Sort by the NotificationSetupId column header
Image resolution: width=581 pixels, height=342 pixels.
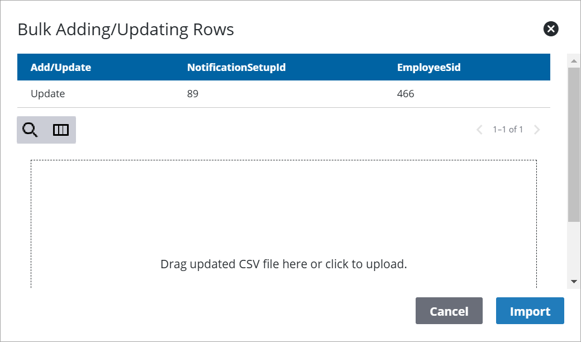(236, 68)
